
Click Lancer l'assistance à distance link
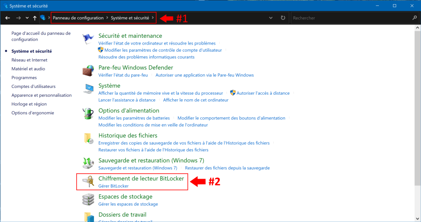click(x=127, y=100)
